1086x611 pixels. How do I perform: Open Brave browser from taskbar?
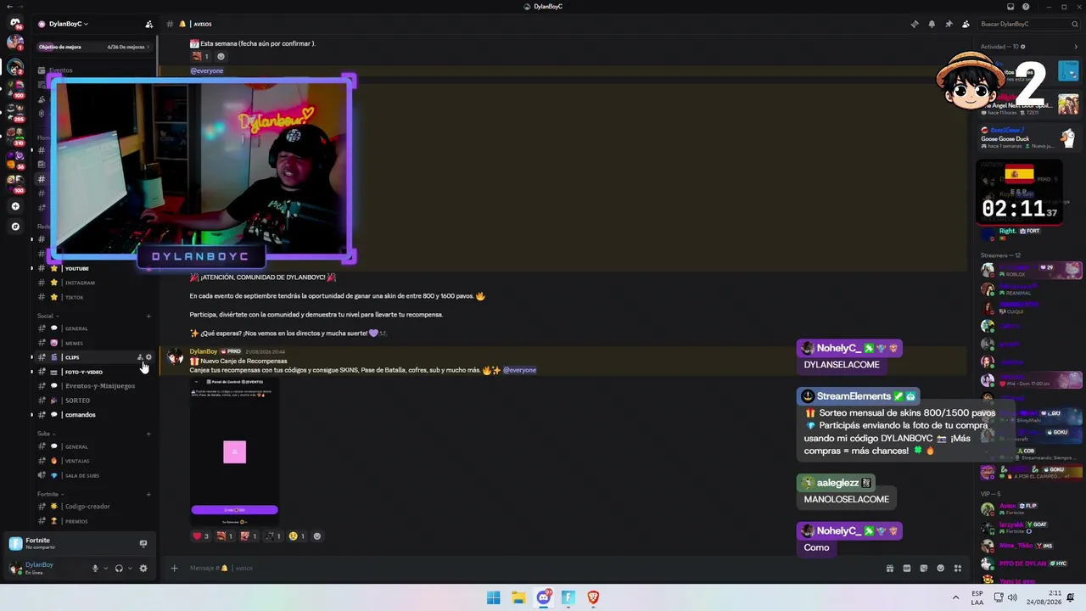coord(593,597)
